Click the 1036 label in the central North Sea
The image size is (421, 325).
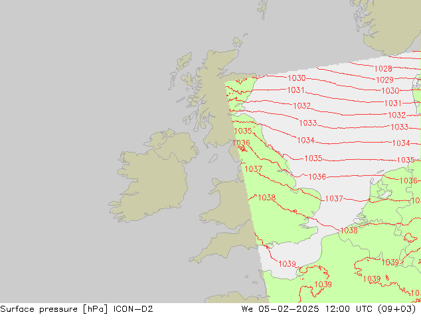coord(317,176)
